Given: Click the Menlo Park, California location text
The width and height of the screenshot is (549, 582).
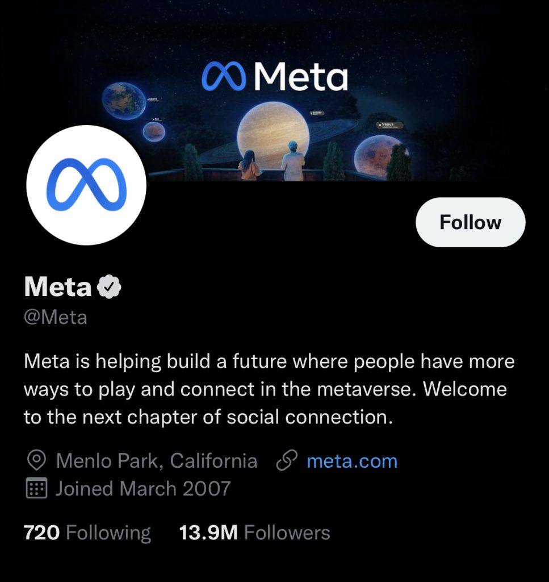Looking at the screenshot, I should click(x=157, y=461).
